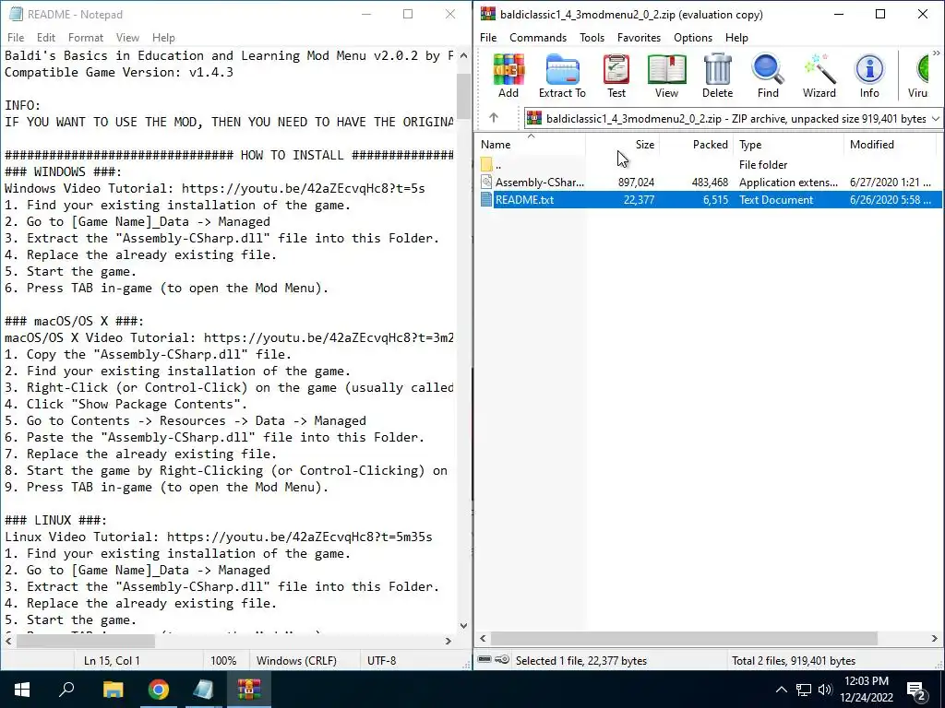Click the taskbar Search icon
The image size is (945, 708).
tap(66, 690)
